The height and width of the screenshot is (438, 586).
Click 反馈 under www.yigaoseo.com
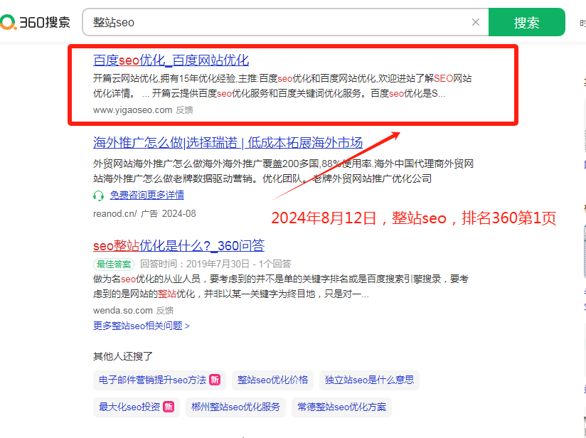click(x=184, y=110)
